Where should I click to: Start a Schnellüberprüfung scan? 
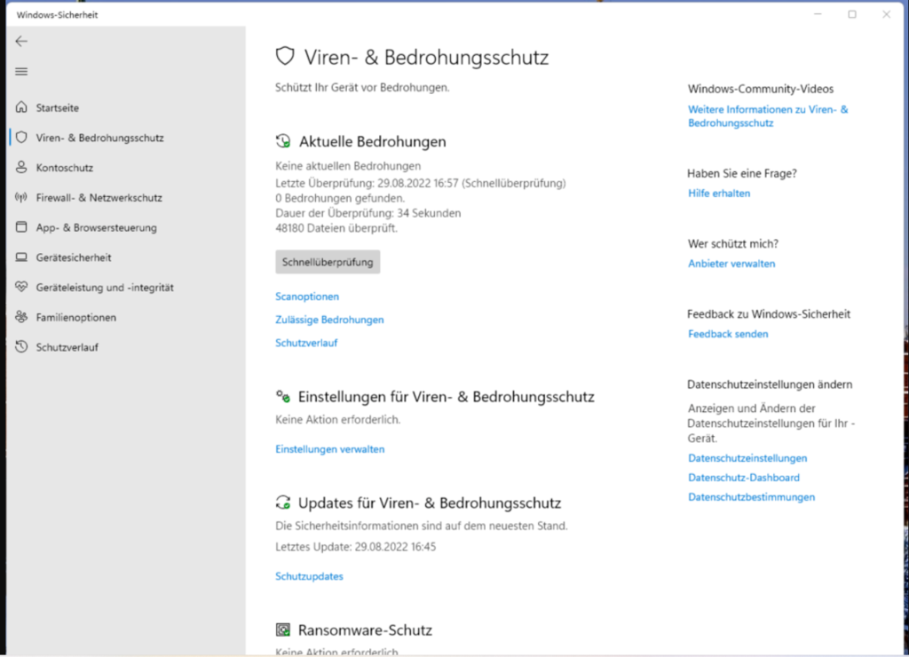[x=328, y=262]
